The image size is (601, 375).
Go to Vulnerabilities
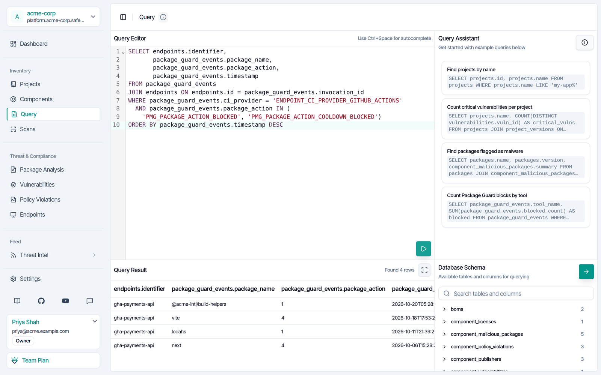tap(53, 185)
